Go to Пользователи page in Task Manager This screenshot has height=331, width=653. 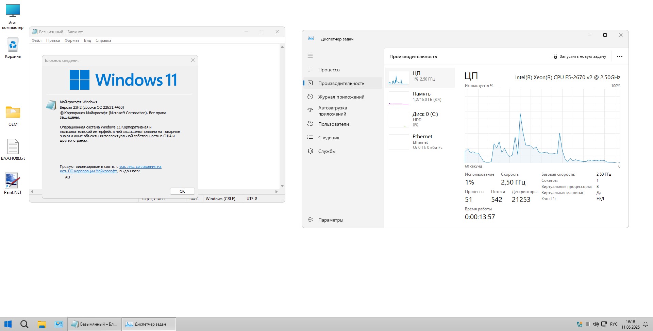pyautogui.click(x=342, y=124)
